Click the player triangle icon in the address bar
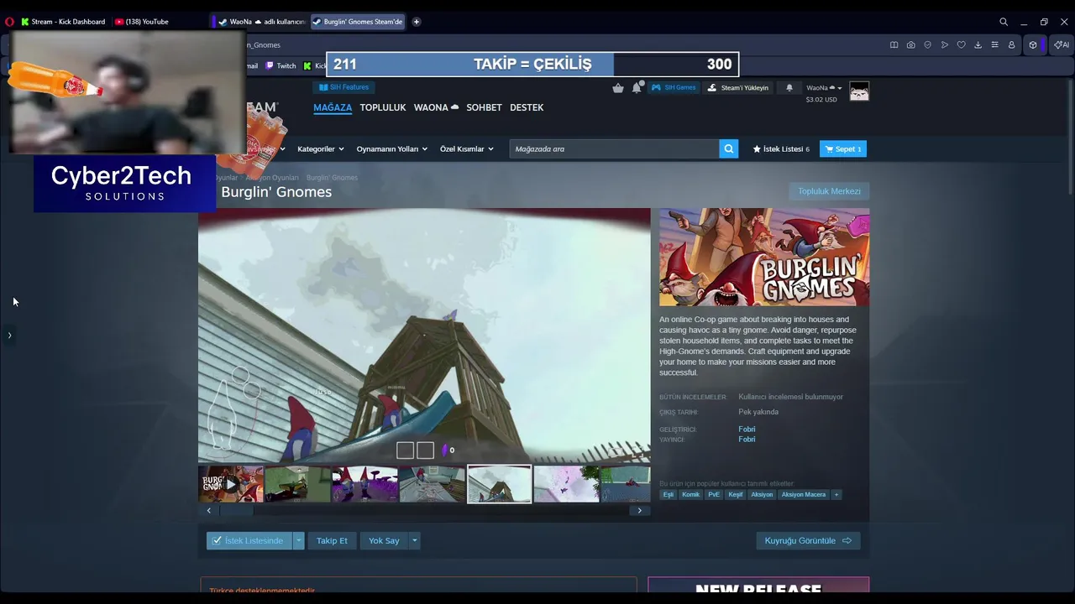1075x604 pixels. [944, 44]
